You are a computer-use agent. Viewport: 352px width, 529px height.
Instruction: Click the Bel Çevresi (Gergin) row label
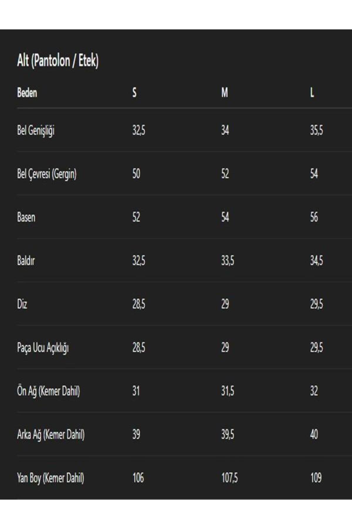coord(47,174)
